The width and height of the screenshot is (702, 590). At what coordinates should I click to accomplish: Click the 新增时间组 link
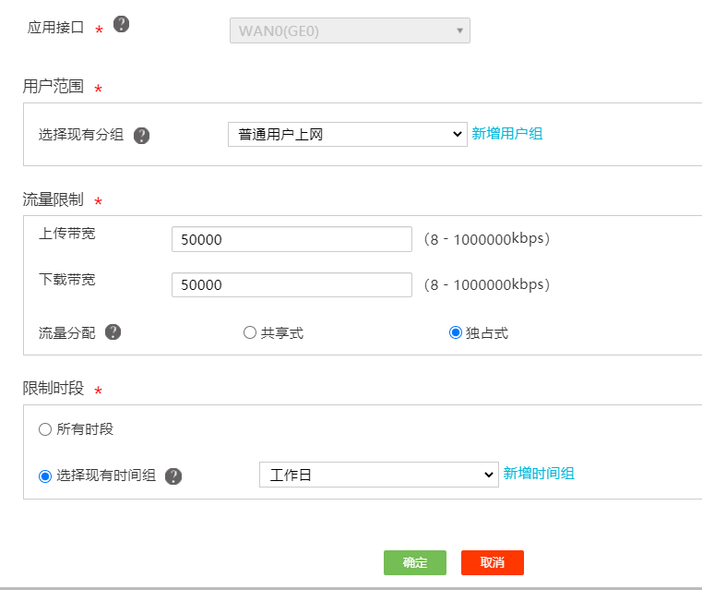click(x=539, y=474)
